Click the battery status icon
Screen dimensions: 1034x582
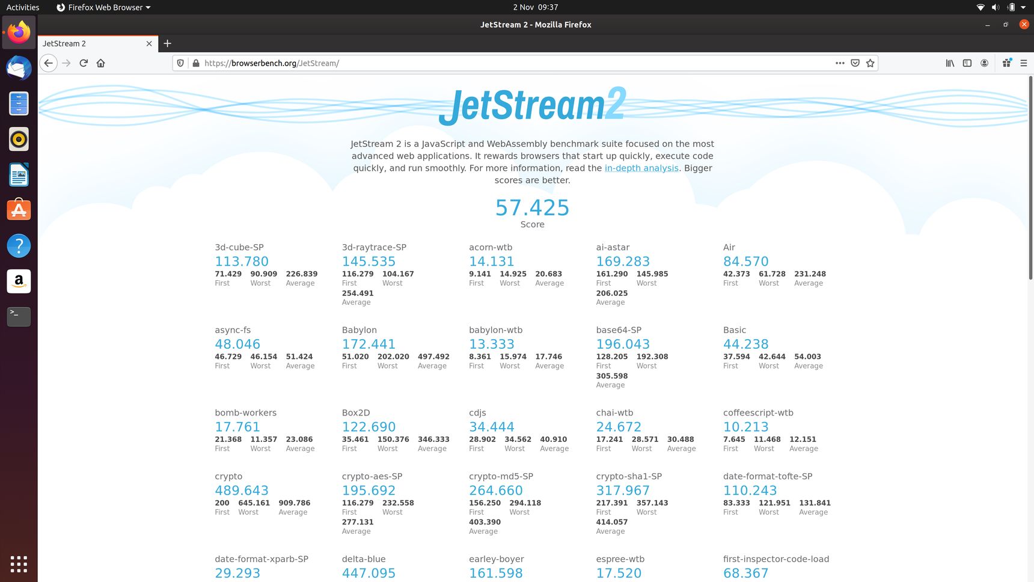coord(1011,7)
